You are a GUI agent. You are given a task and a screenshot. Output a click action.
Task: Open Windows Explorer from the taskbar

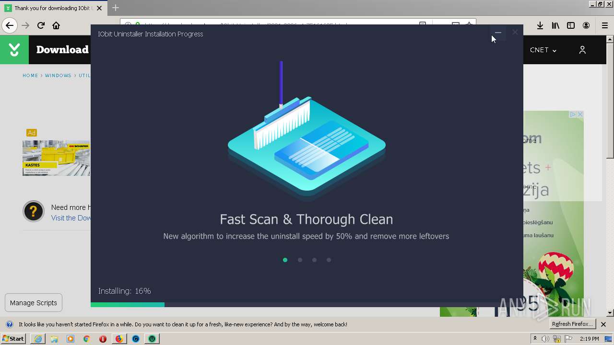(x=54, y=339)
